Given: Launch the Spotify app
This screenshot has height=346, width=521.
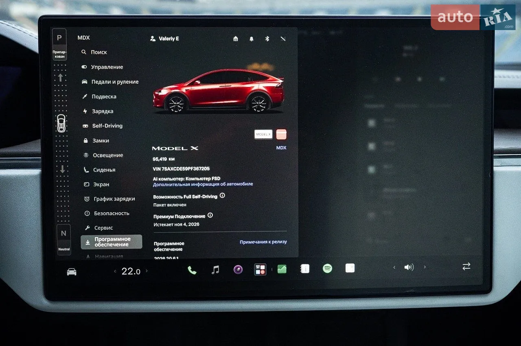Looking at the screenshot, I should (327, 268).
